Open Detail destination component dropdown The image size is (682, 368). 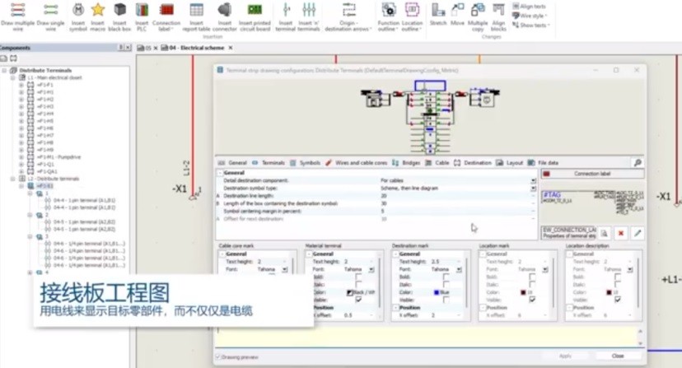point(533,180)
